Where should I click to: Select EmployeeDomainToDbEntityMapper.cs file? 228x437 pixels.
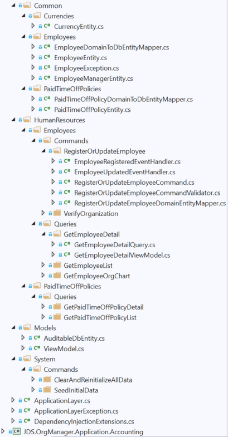pyautogui.click(x=111, y=47)
